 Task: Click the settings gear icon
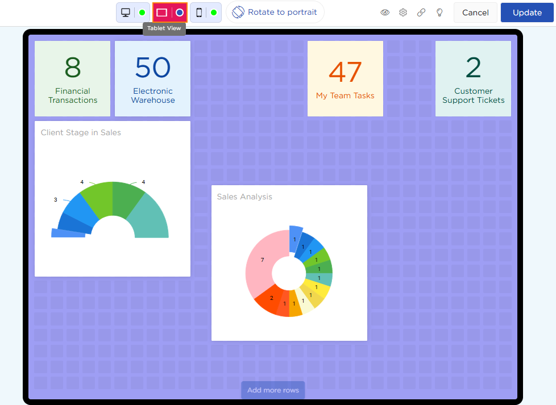(x=403, y=12)
